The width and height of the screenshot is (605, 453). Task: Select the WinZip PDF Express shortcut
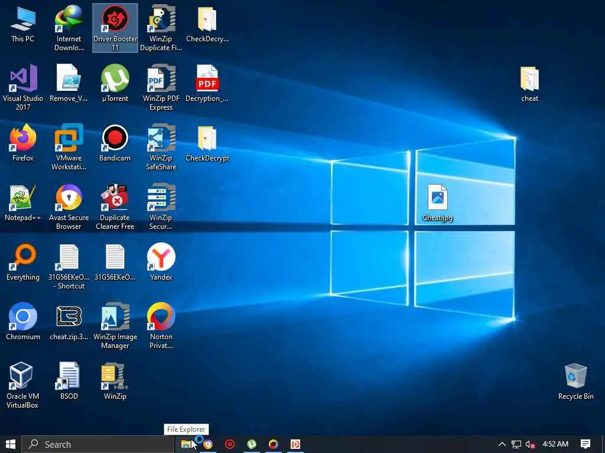pyautogui.click(x=161, y=88)
